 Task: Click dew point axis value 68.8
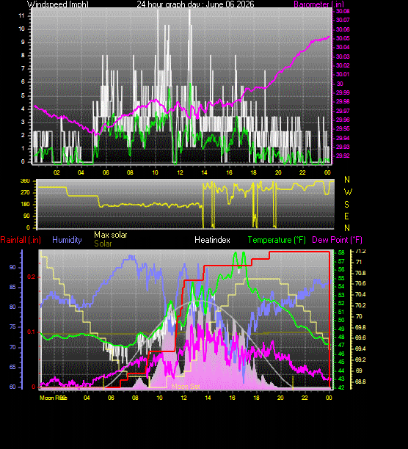click(x=360, y=382)
